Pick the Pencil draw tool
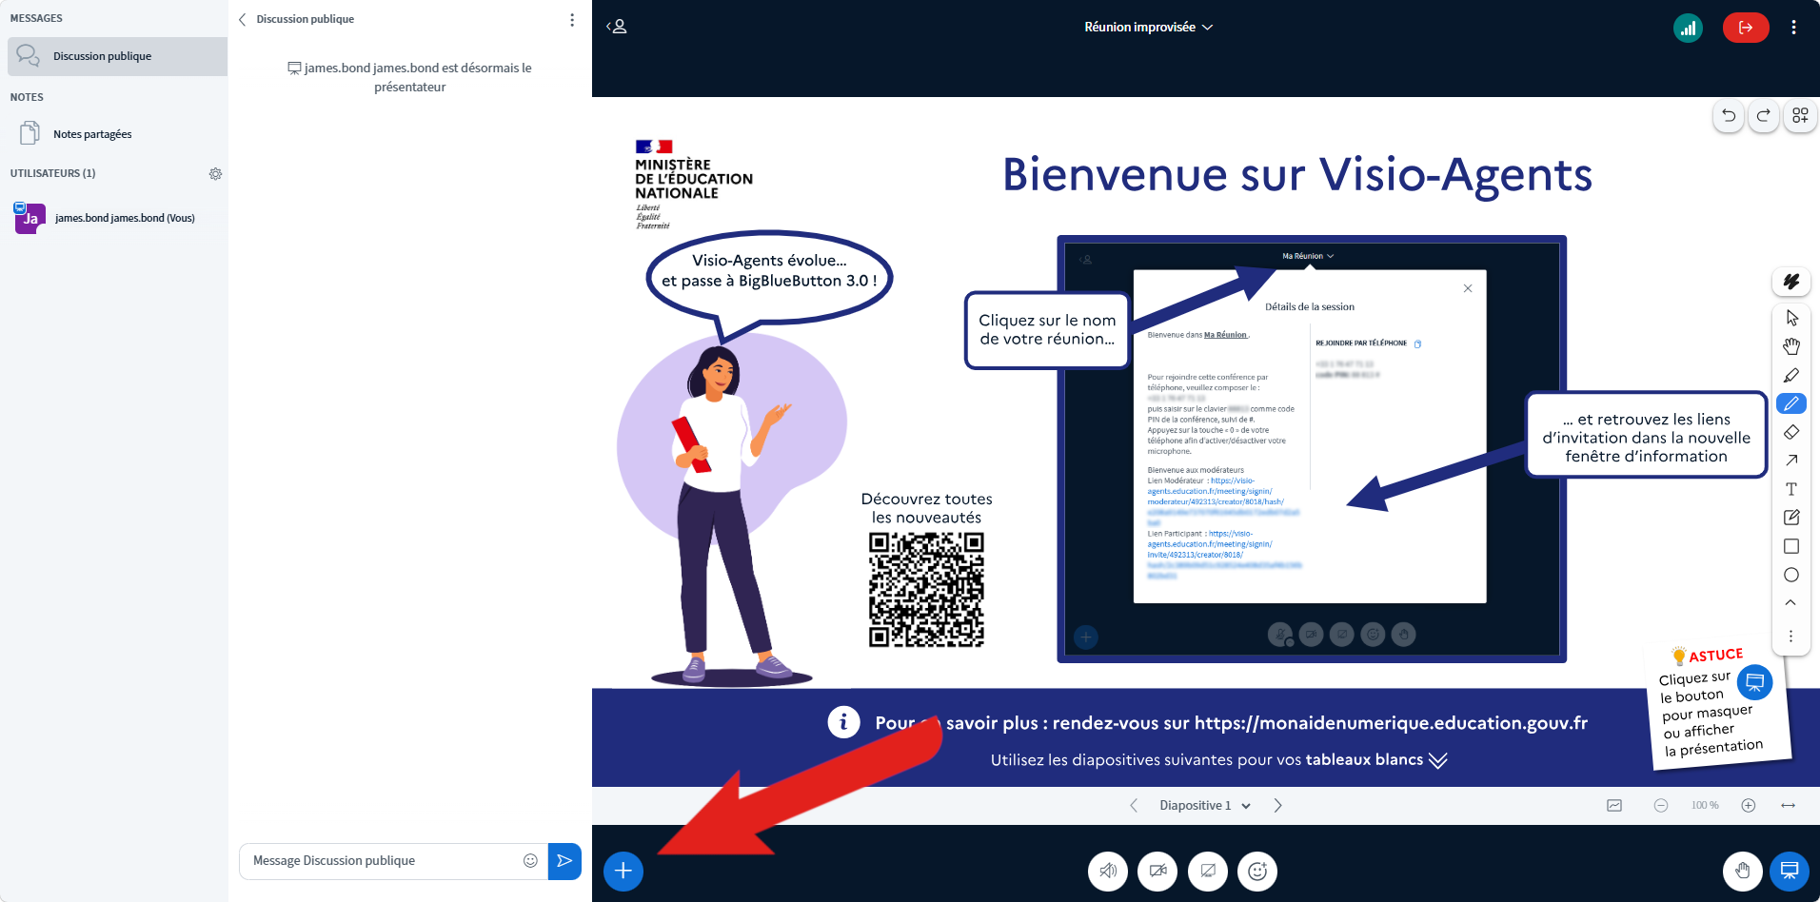Screen dimensions: 1820x902 coord(1791,403)
